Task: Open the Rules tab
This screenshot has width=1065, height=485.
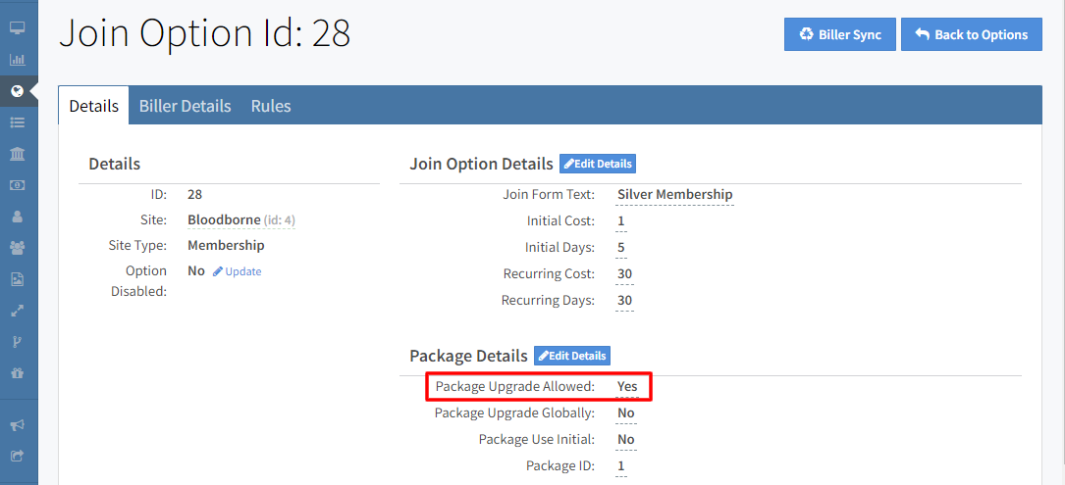Action: click(271, 106)
